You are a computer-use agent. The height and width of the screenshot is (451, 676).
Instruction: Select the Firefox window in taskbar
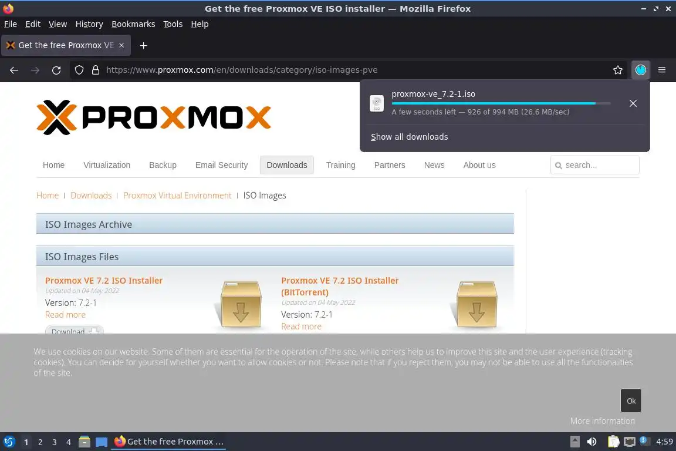coord(168,442)
